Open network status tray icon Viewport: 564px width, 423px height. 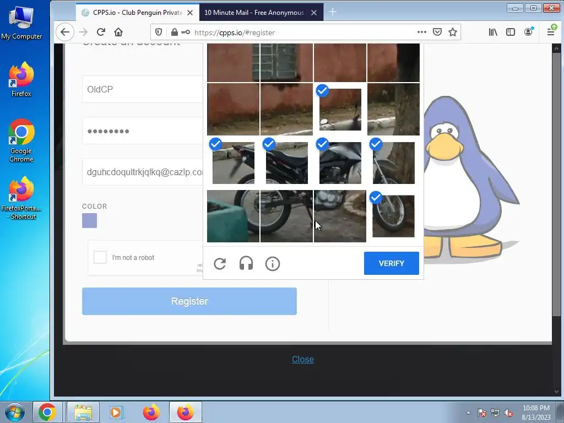pos(495,413)
